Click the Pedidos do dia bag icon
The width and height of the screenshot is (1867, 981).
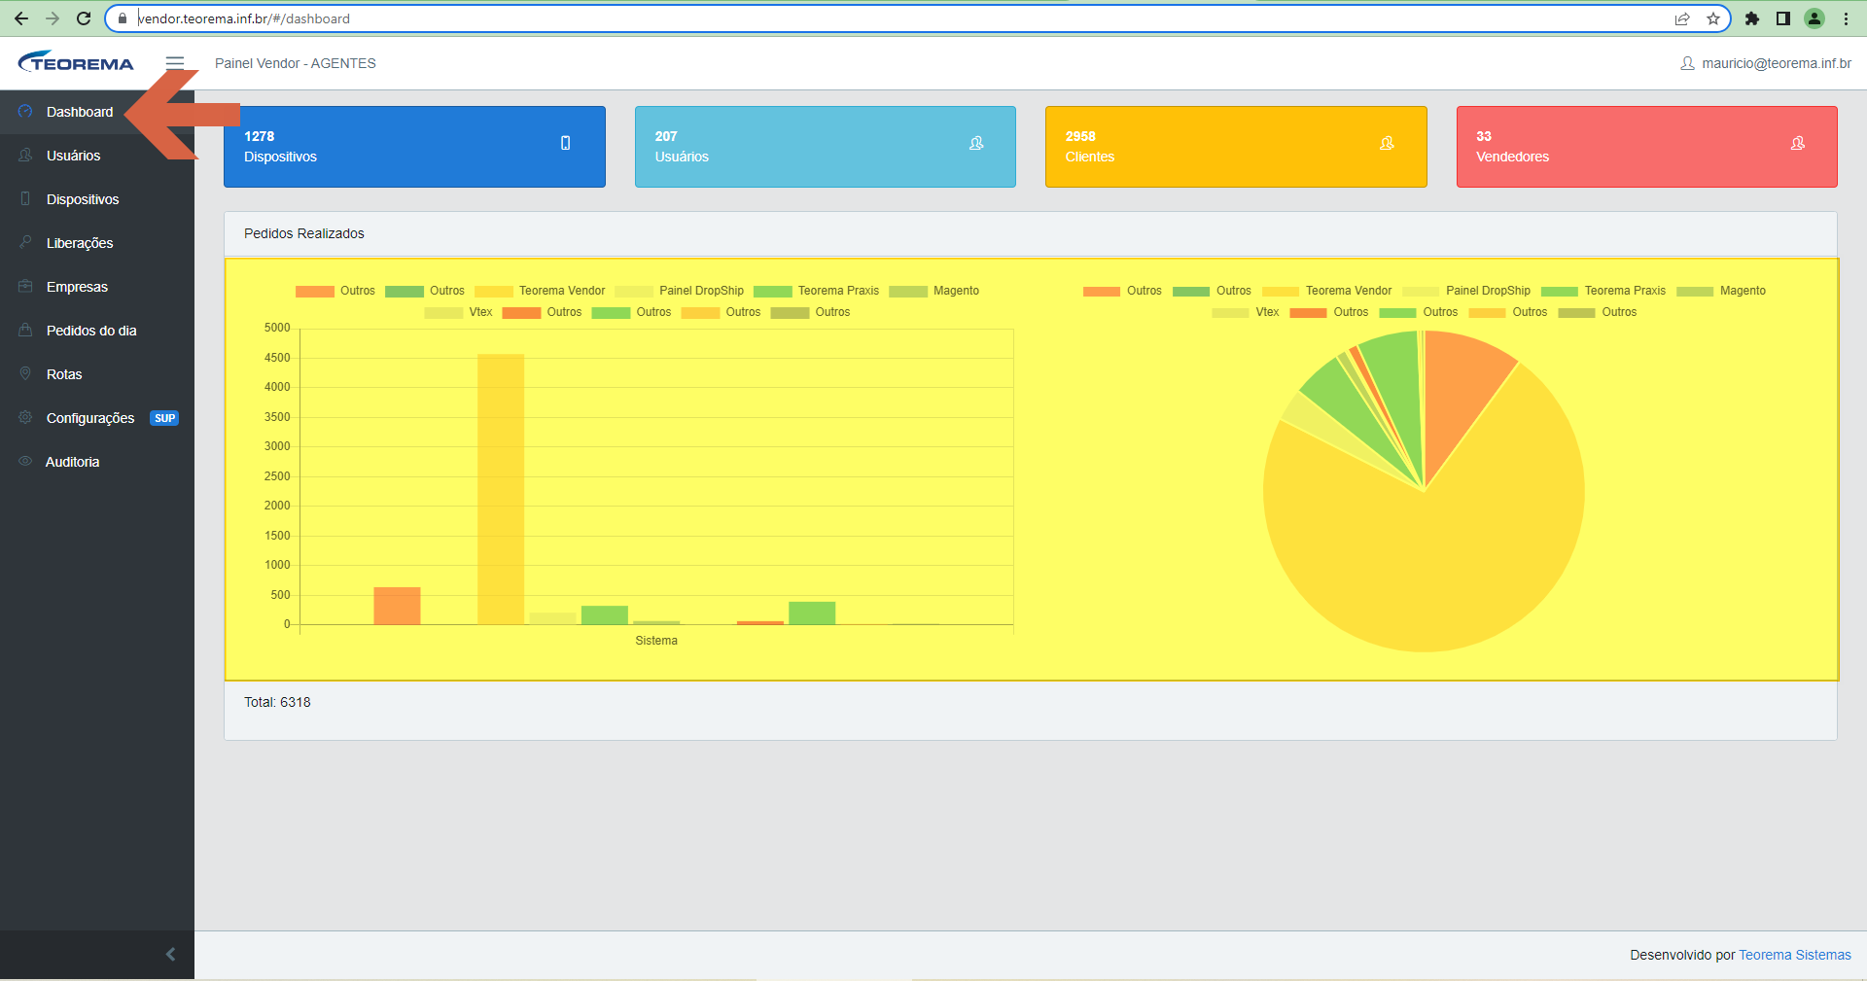coord(25,331)
